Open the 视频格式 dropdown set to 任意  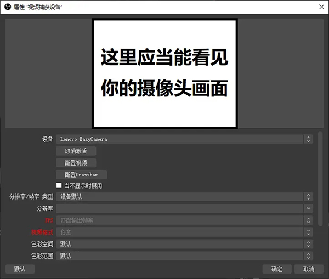(x=181, y=232)
